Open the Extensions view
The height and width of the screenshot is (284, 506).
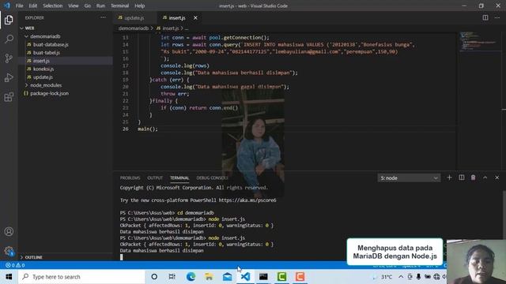9,97
